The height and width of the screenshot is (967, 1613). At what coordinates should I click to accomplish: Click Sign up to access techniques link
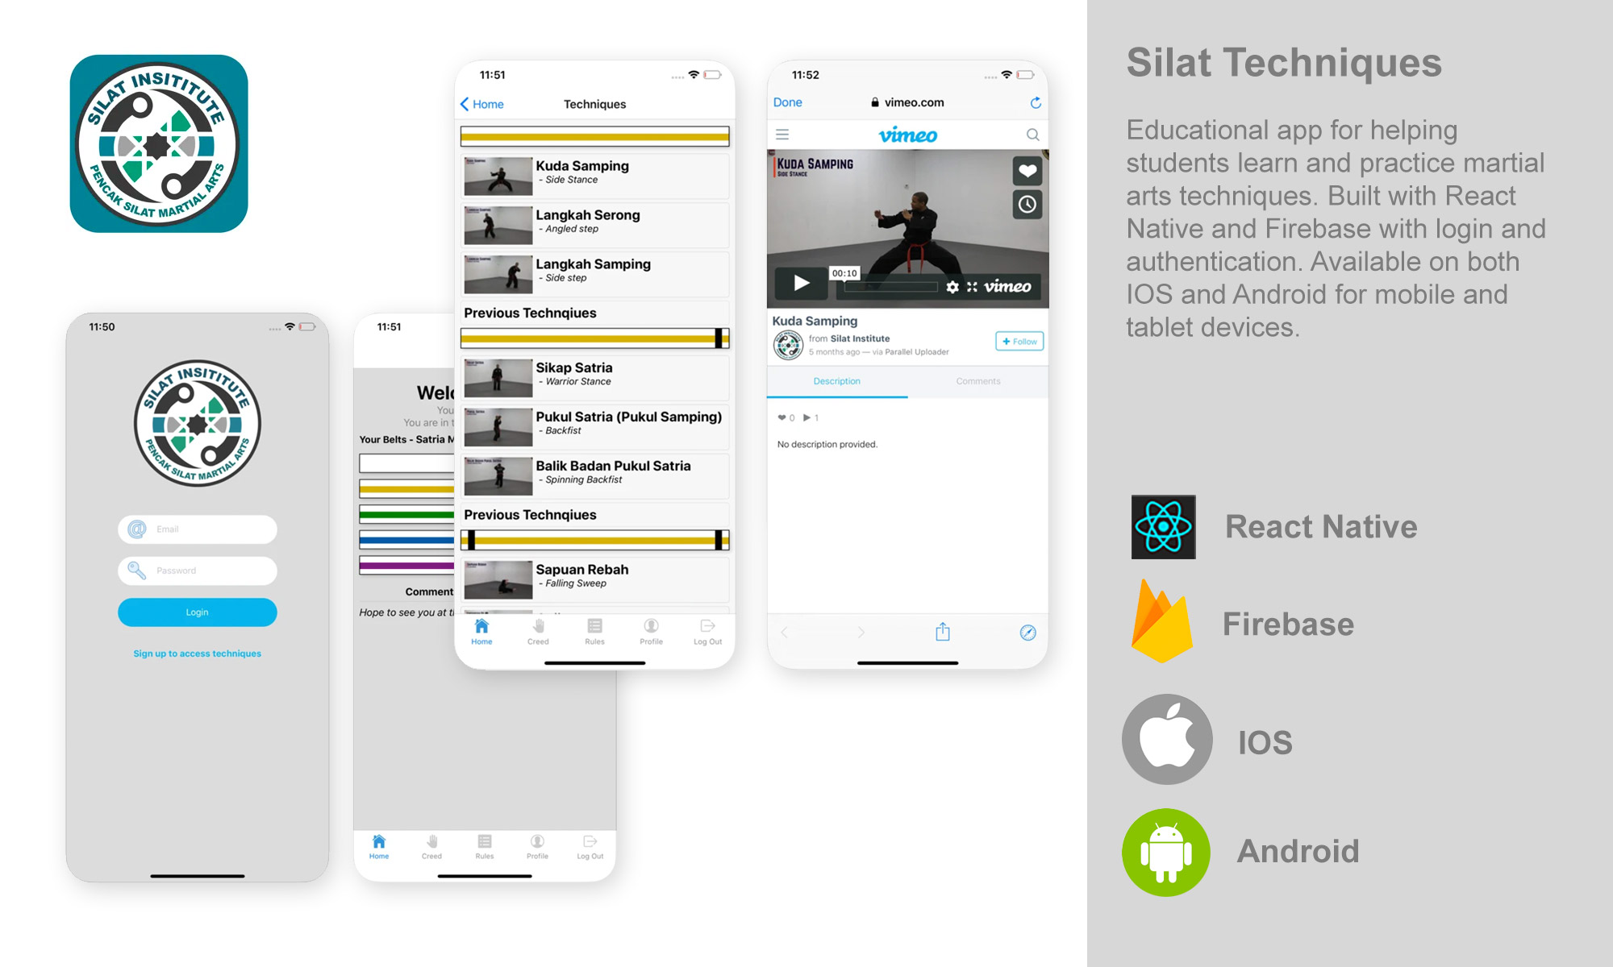[x=198, y=653]
